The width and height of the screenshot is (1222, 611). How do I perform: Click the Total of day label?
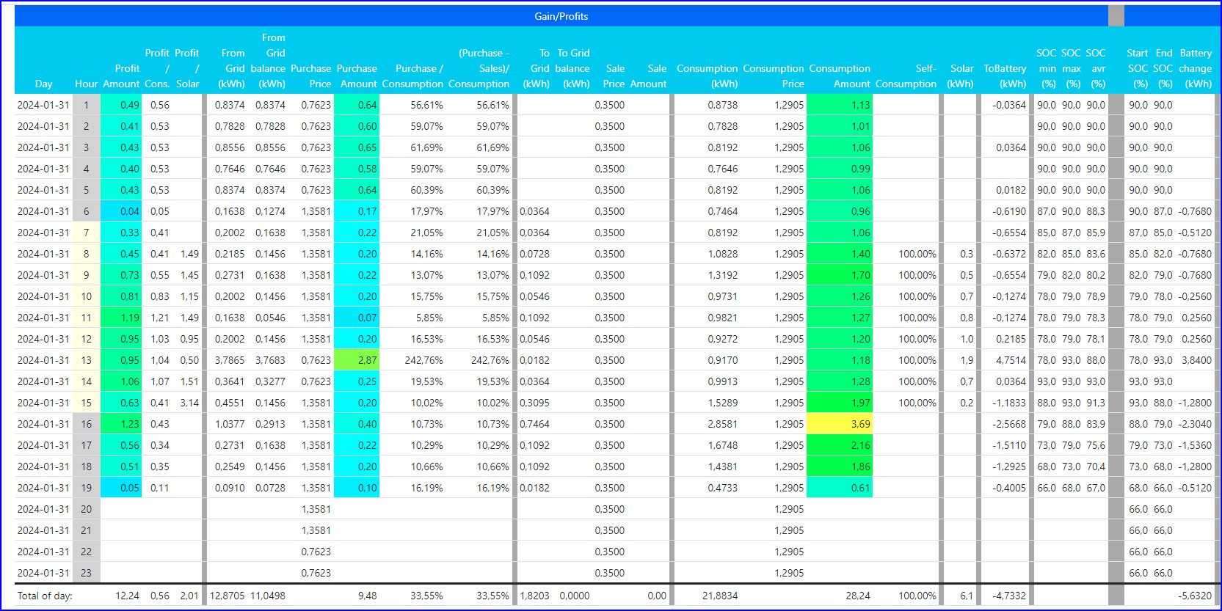point(45,596)
